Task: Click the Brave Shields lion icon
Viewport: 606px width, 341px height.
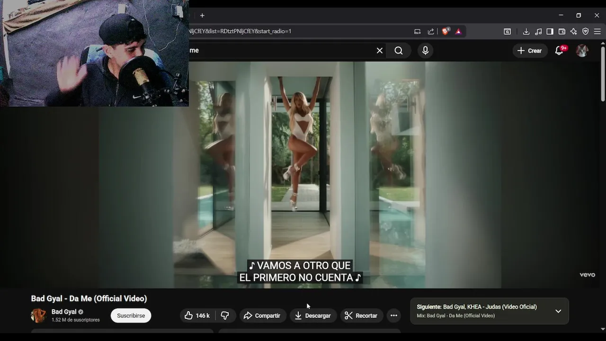Action: [446, 31]
